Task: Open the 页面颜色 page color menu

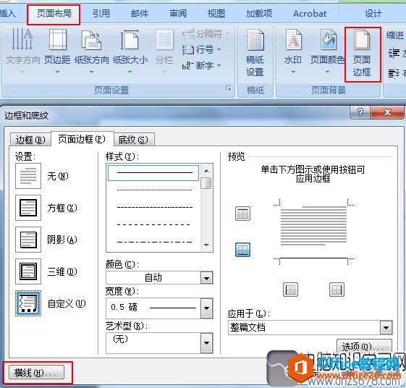Action: coord(328,51)
